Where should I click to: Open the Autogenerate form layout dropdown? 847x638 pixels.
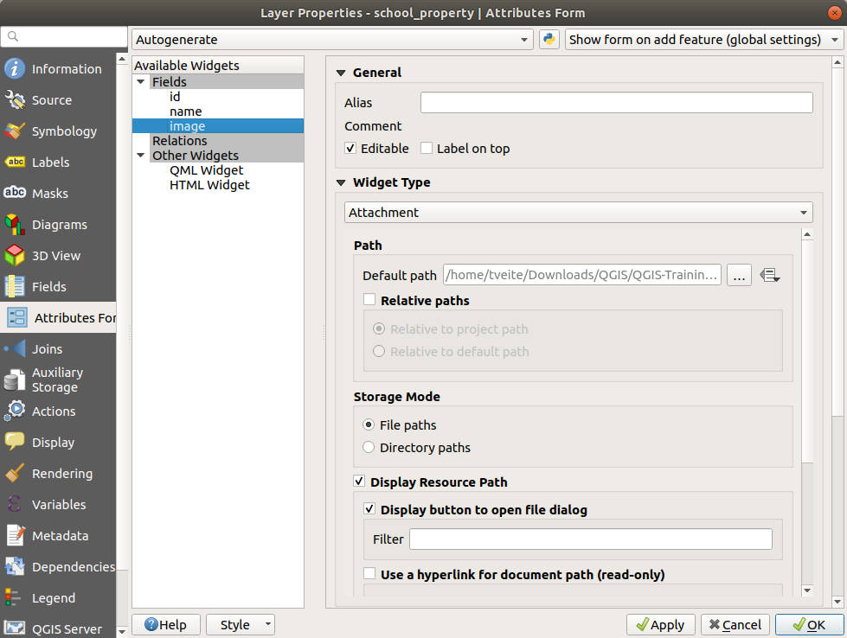[x=332, y=40]
